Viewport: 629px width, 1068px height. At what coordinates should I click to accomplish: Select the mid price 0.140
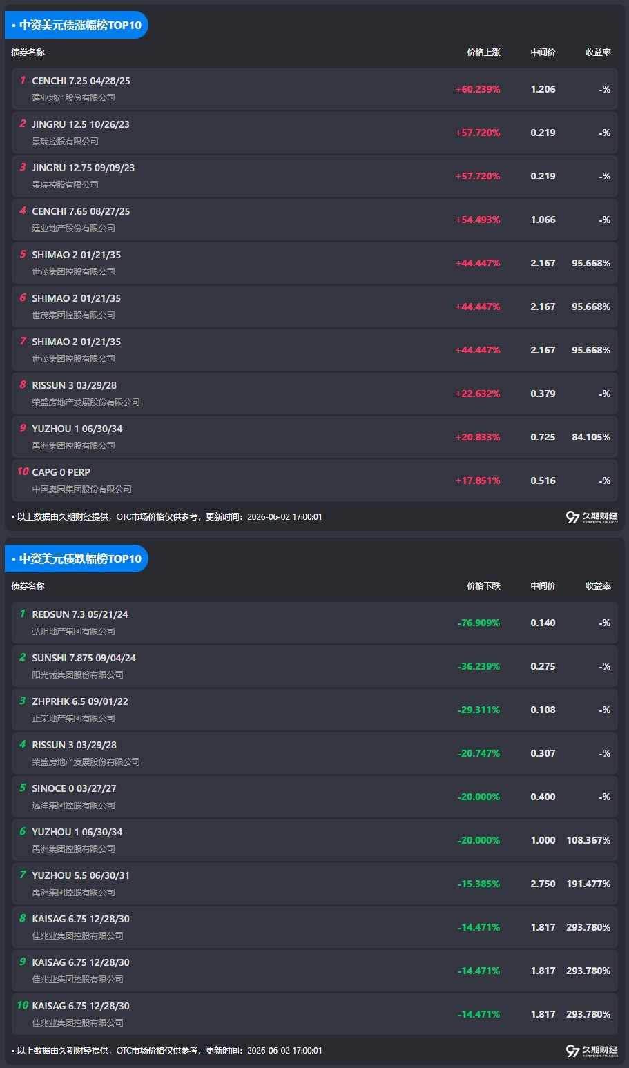coord(543,623)
